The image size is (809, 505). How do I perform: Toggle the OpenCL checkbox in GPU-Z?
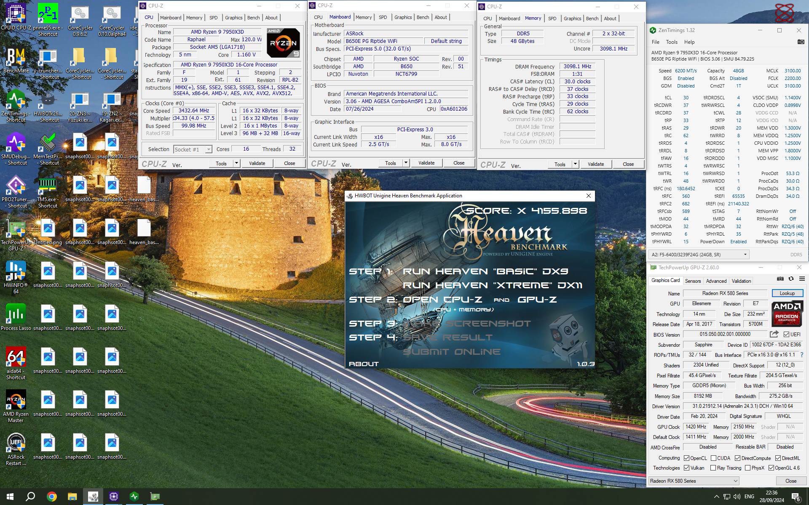(687, 458)
